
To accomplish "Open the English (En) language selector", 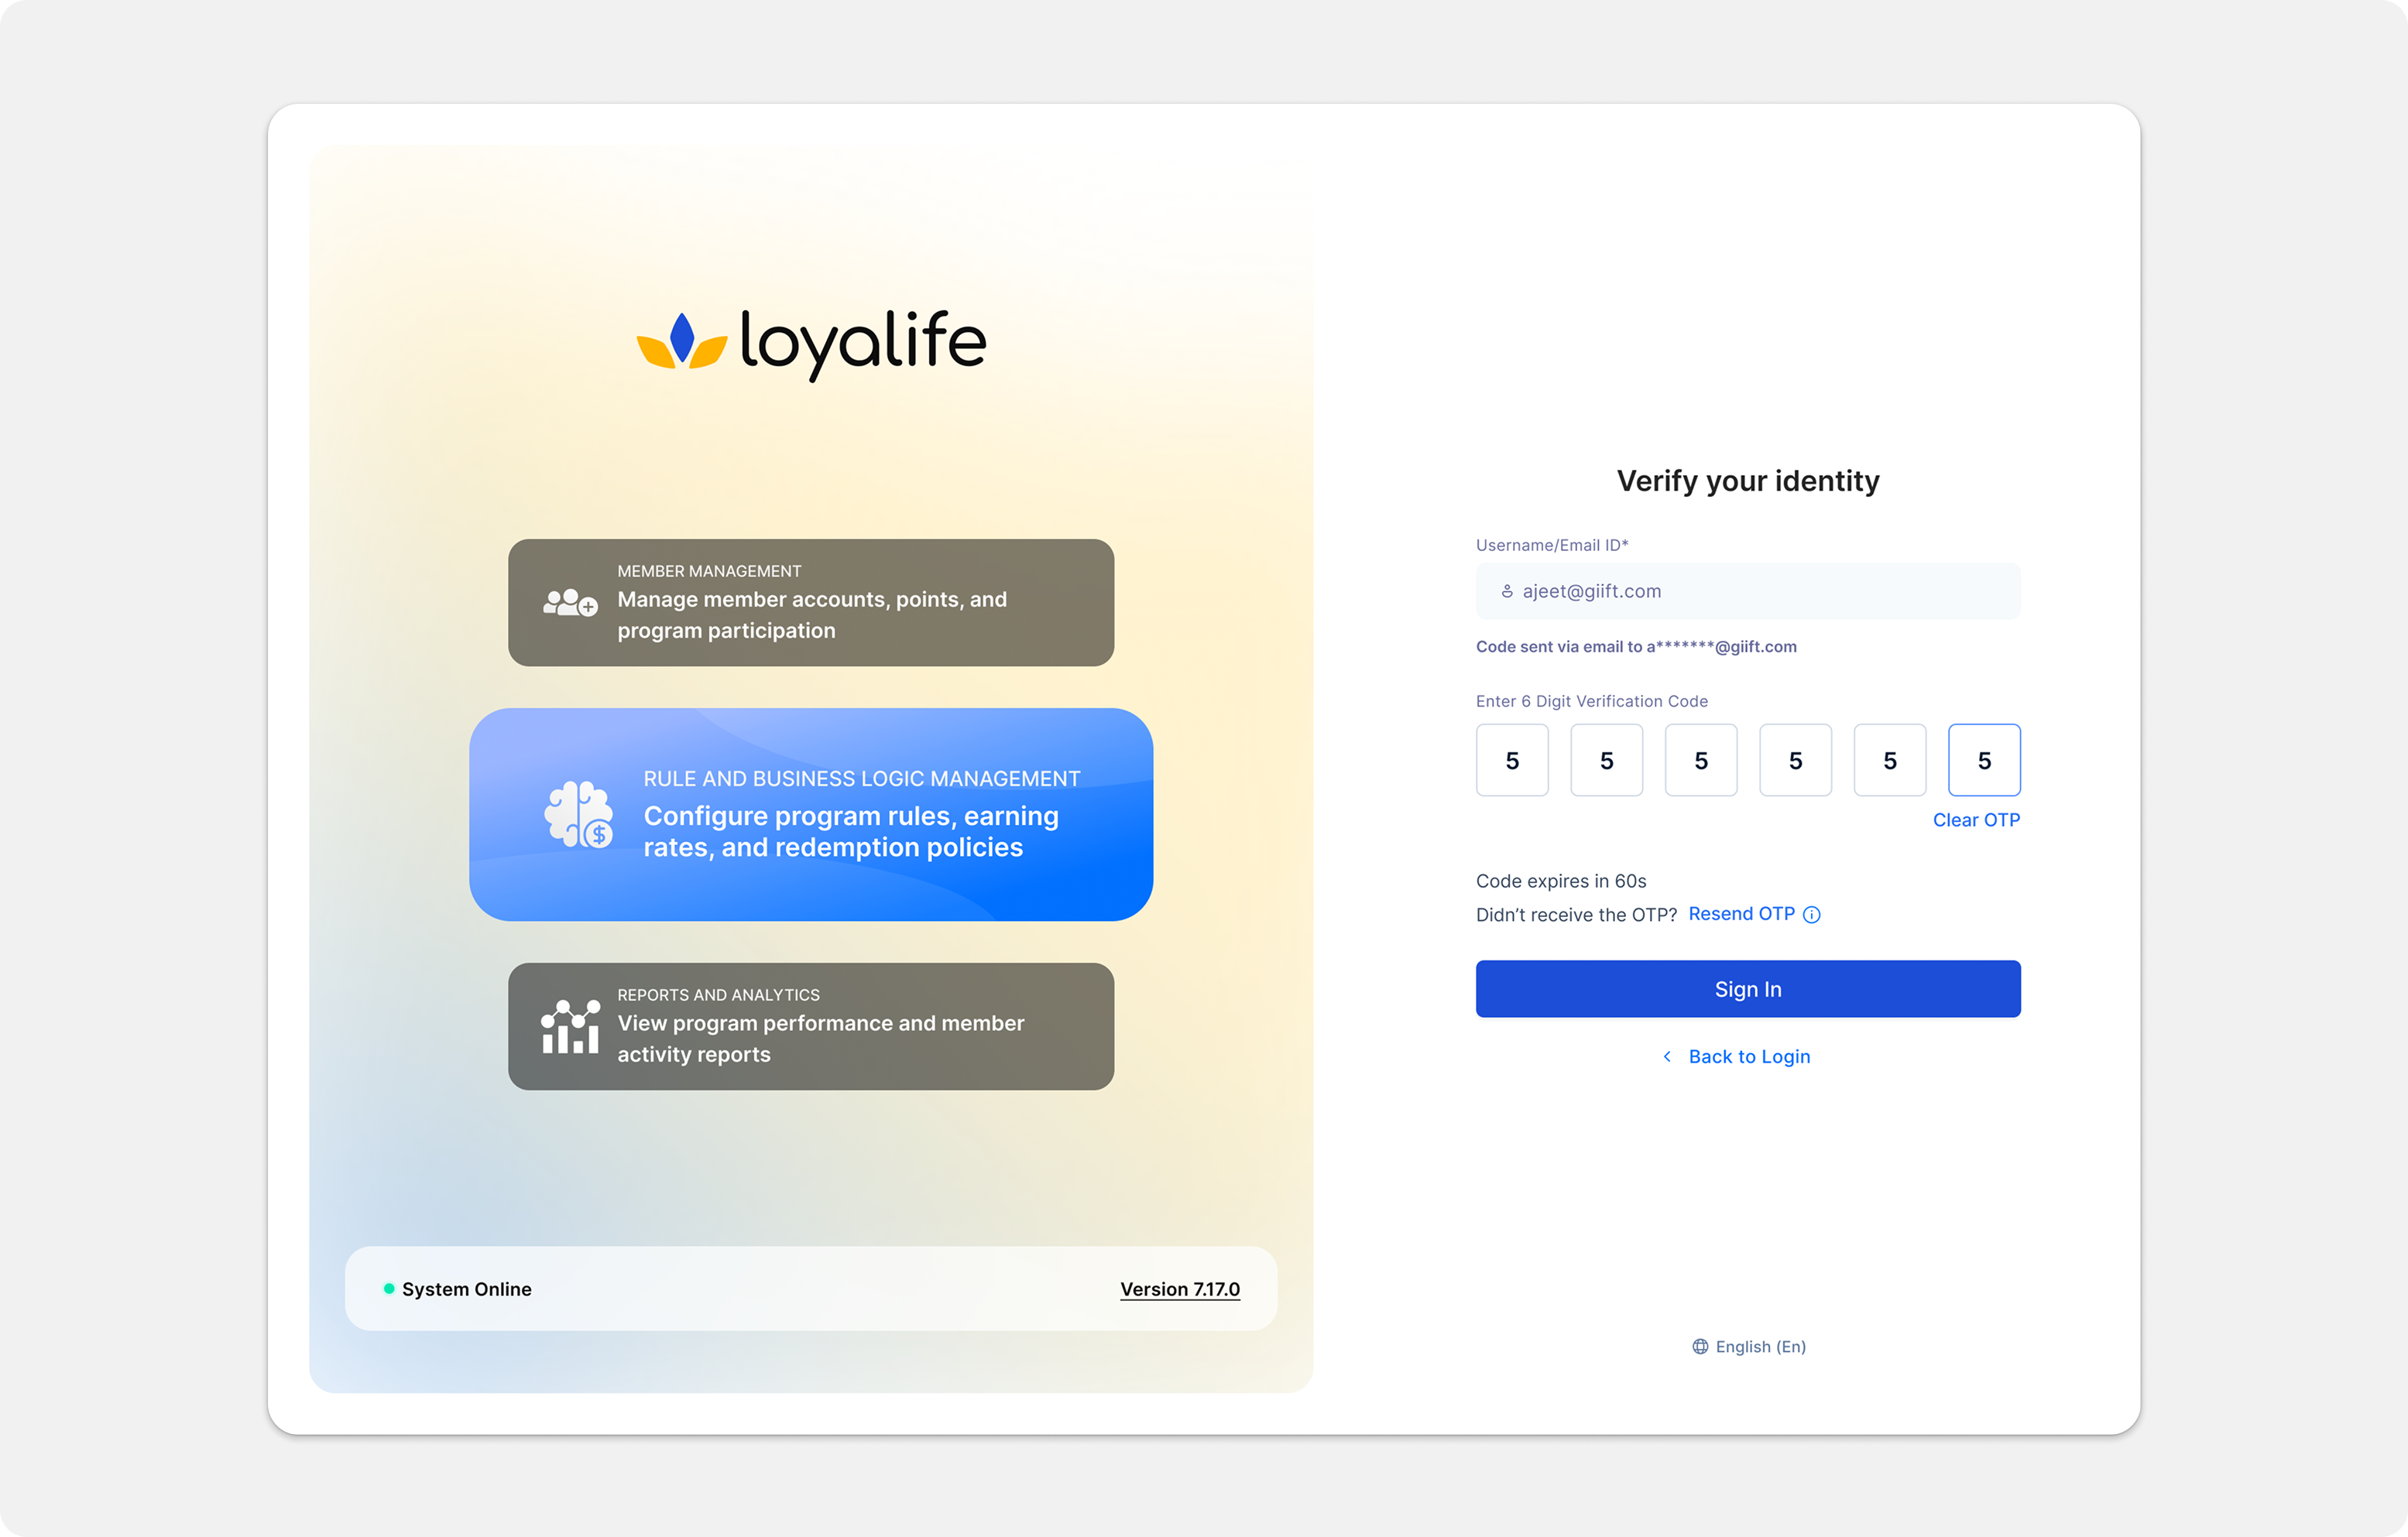I will (1759, 1346).
